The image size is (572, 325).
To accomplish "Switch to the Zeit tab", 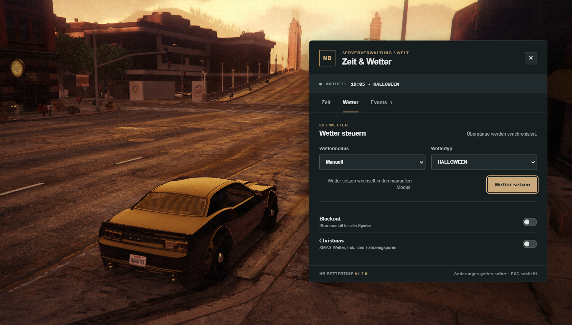I will (x=326, y=103).
